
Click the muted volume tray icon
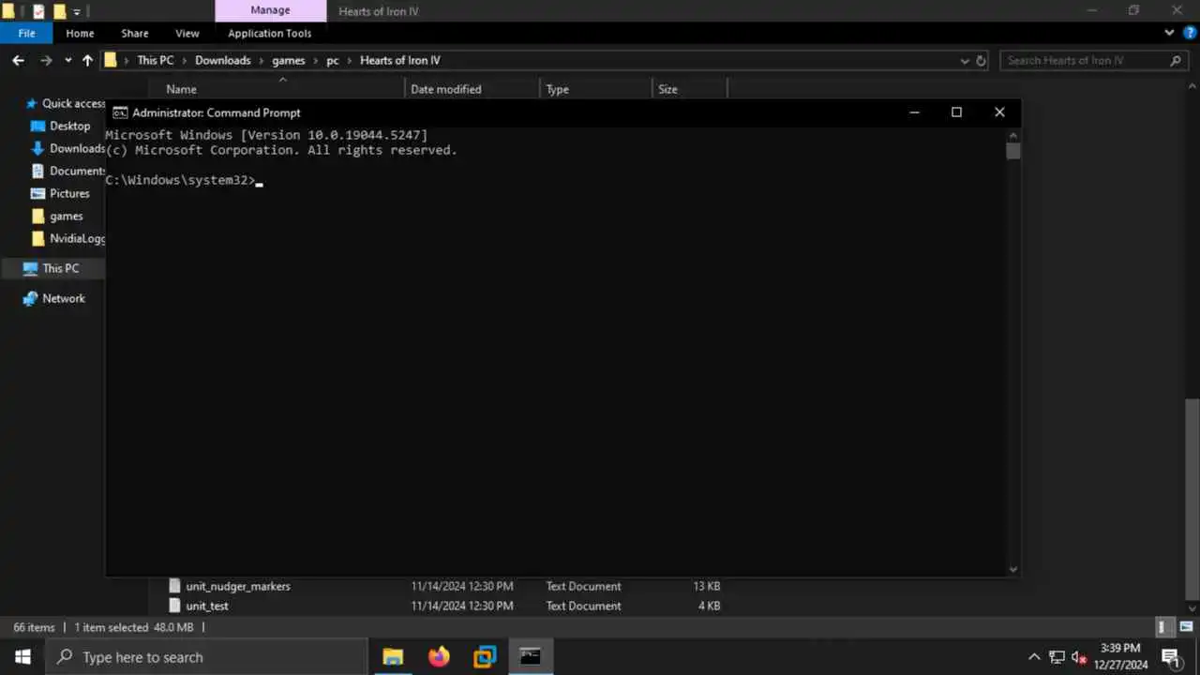pos(1079,656)
